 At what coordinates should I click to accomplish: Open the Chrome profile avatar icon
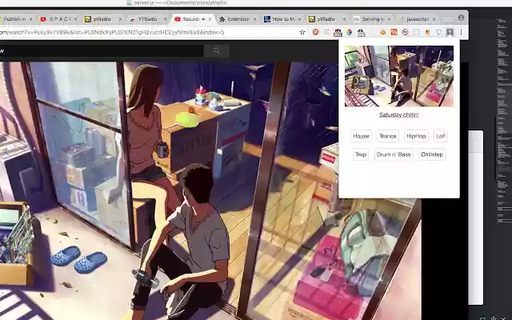coord(461,18)
